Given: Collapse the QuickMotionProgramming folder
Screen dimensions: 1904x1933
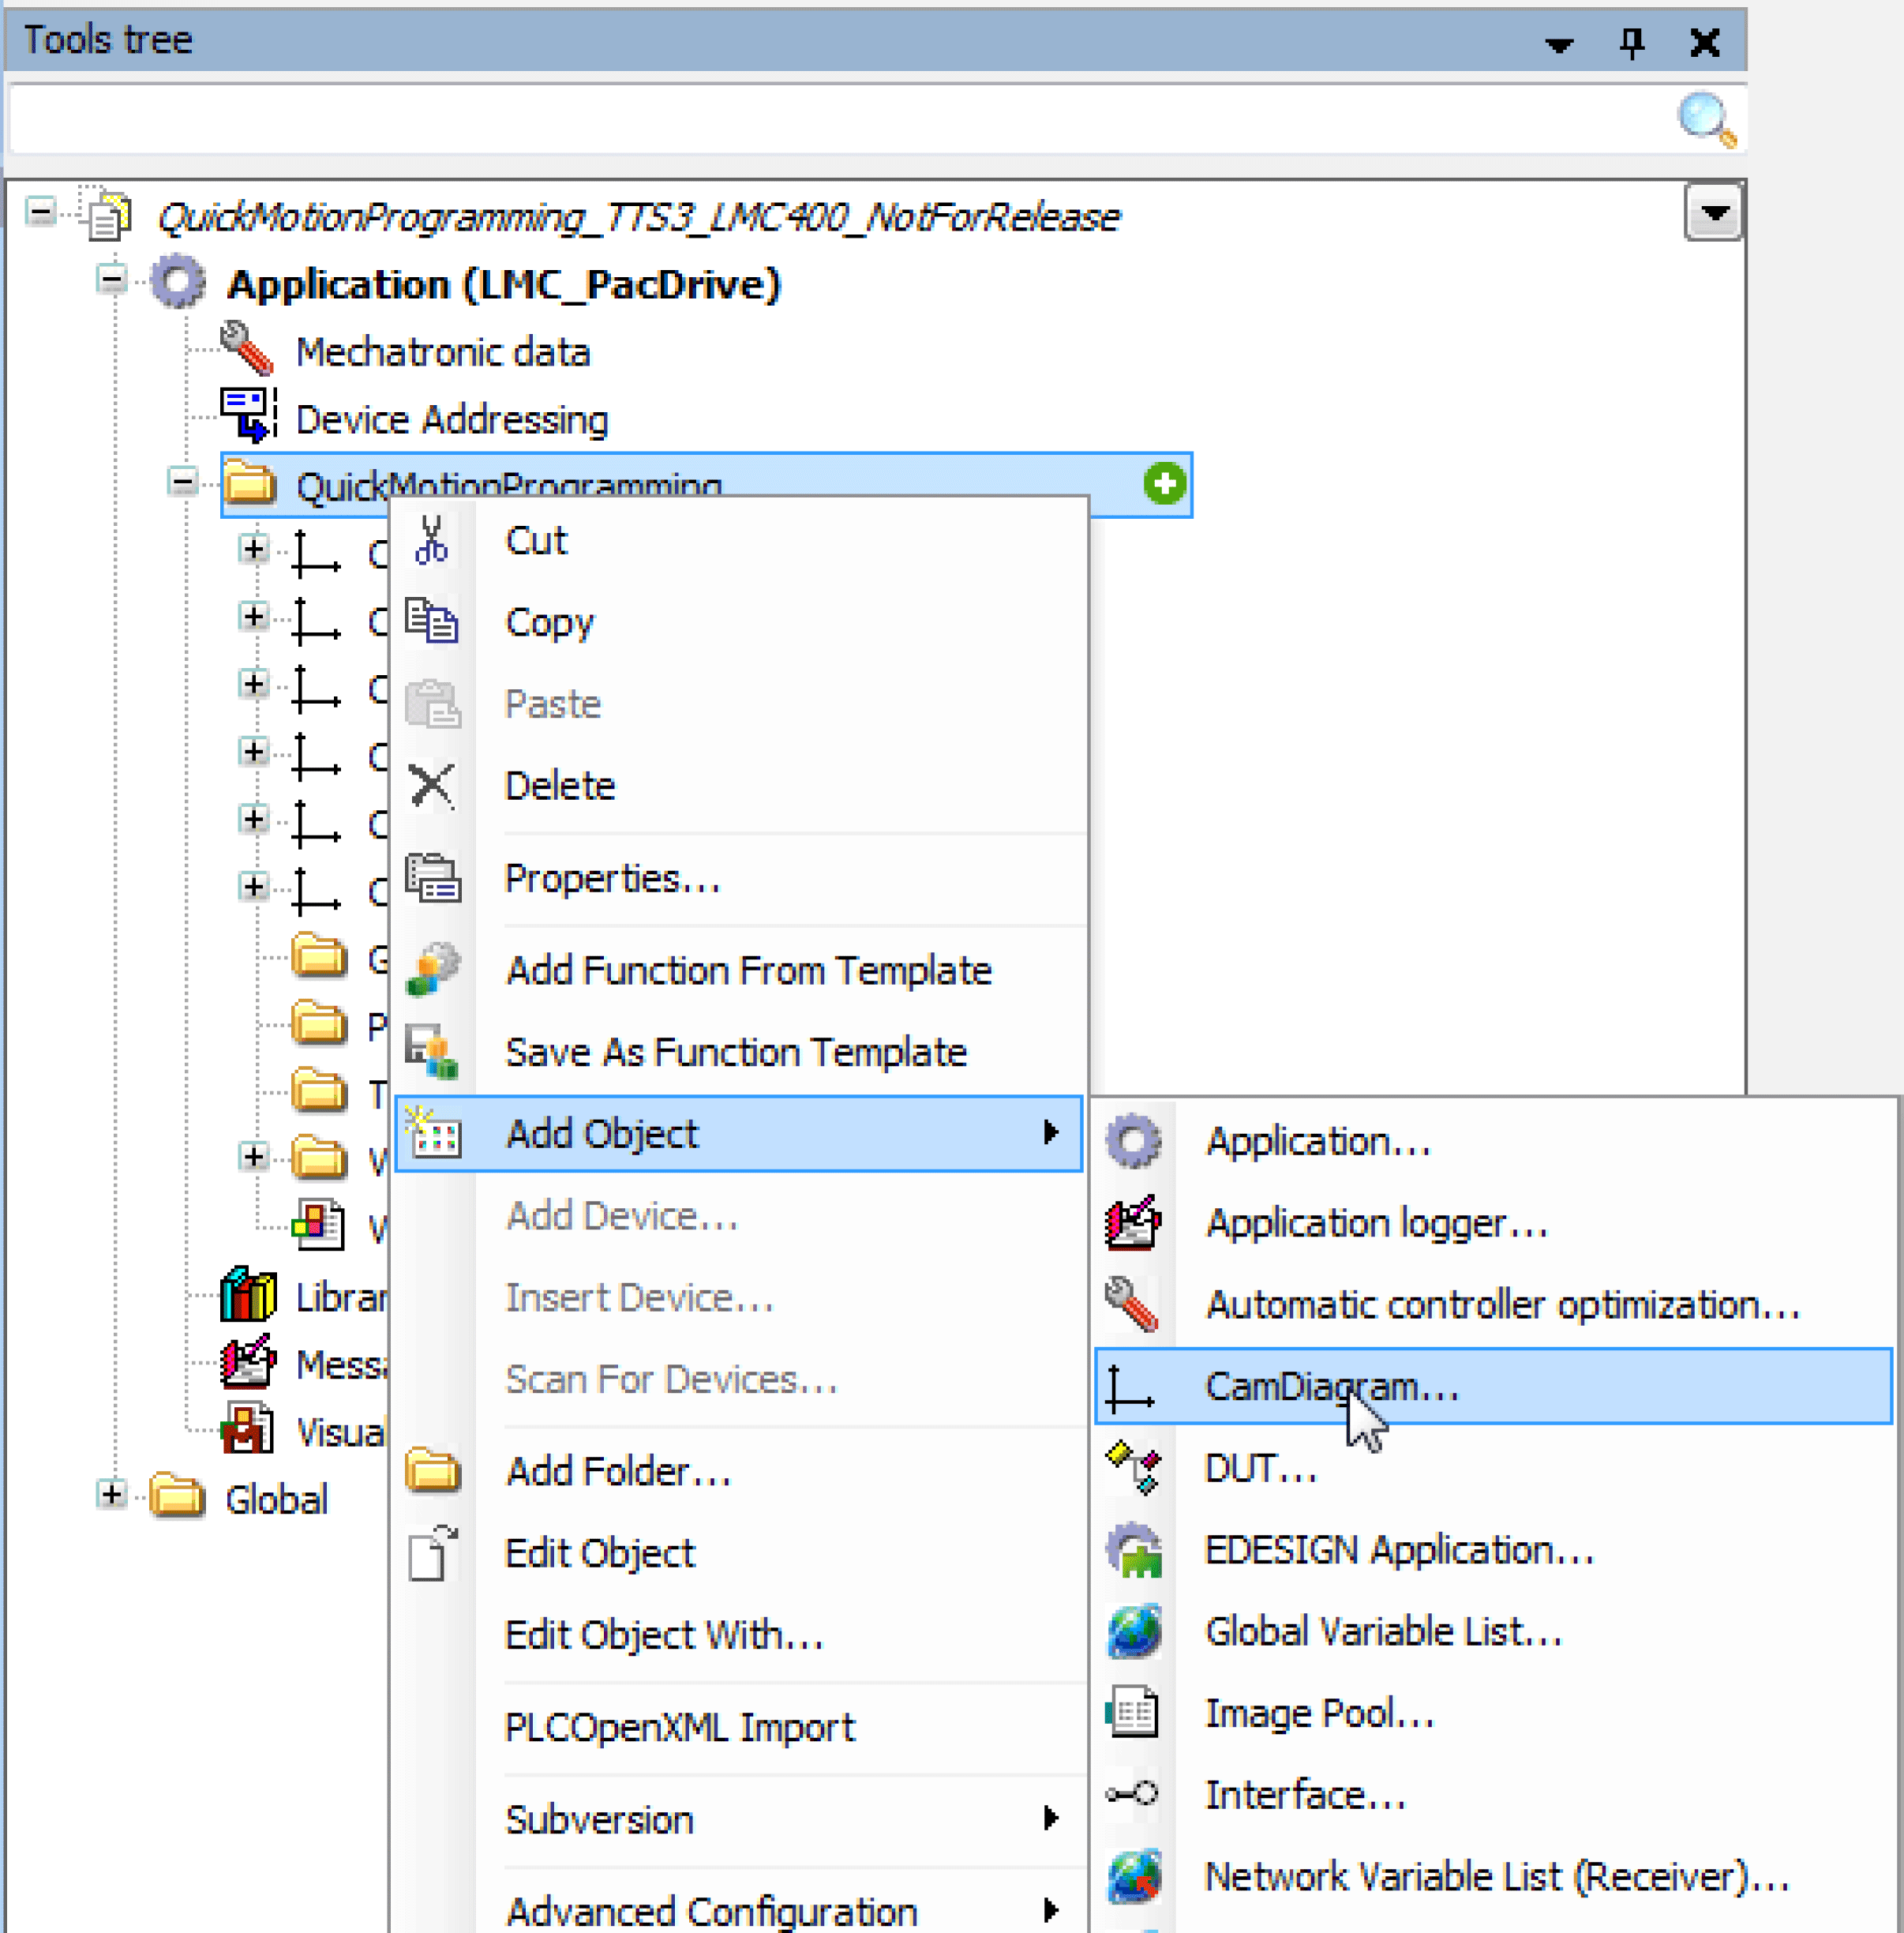Looking at the screenshot, I should (182, 482).
